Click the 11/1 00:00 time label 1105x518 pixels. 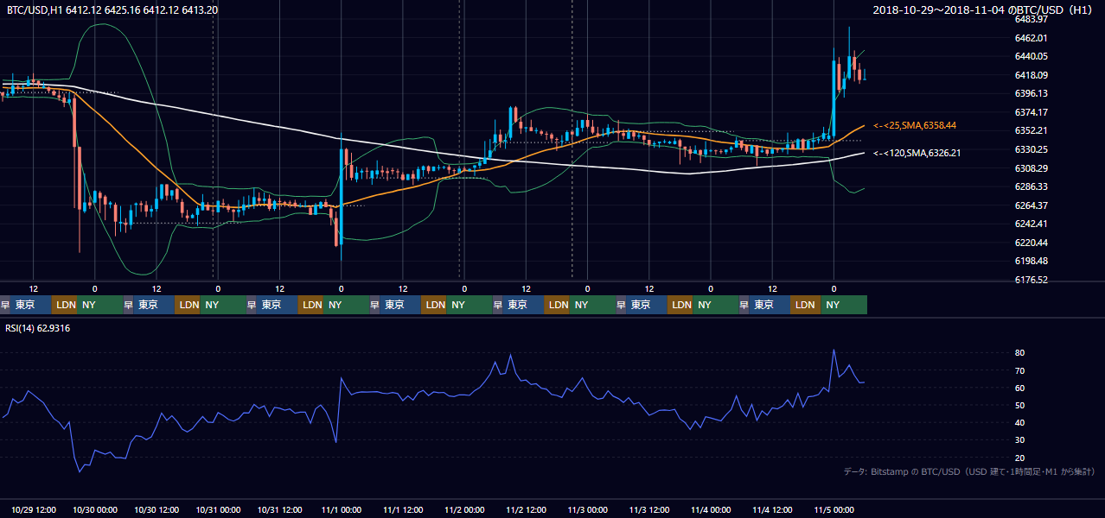click(x=341, y=509)
